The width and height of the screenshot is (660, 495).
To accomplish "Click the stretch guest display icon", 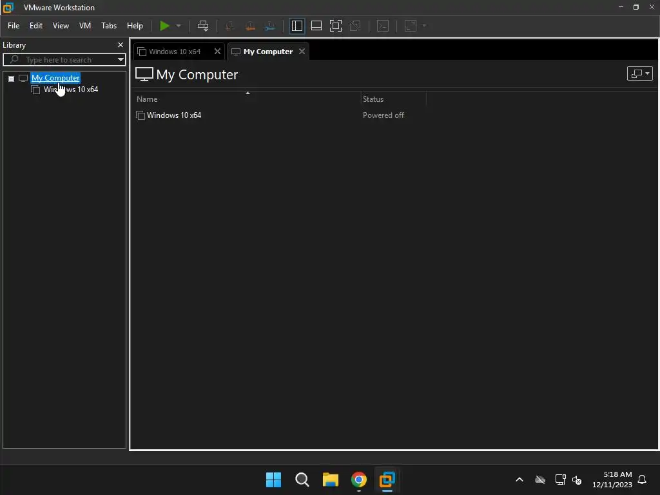I will (411, 26).
